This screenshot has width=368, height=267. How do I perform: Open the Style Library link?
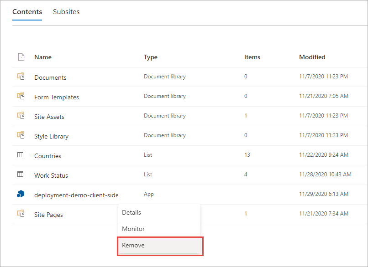(x=51, y=136)
